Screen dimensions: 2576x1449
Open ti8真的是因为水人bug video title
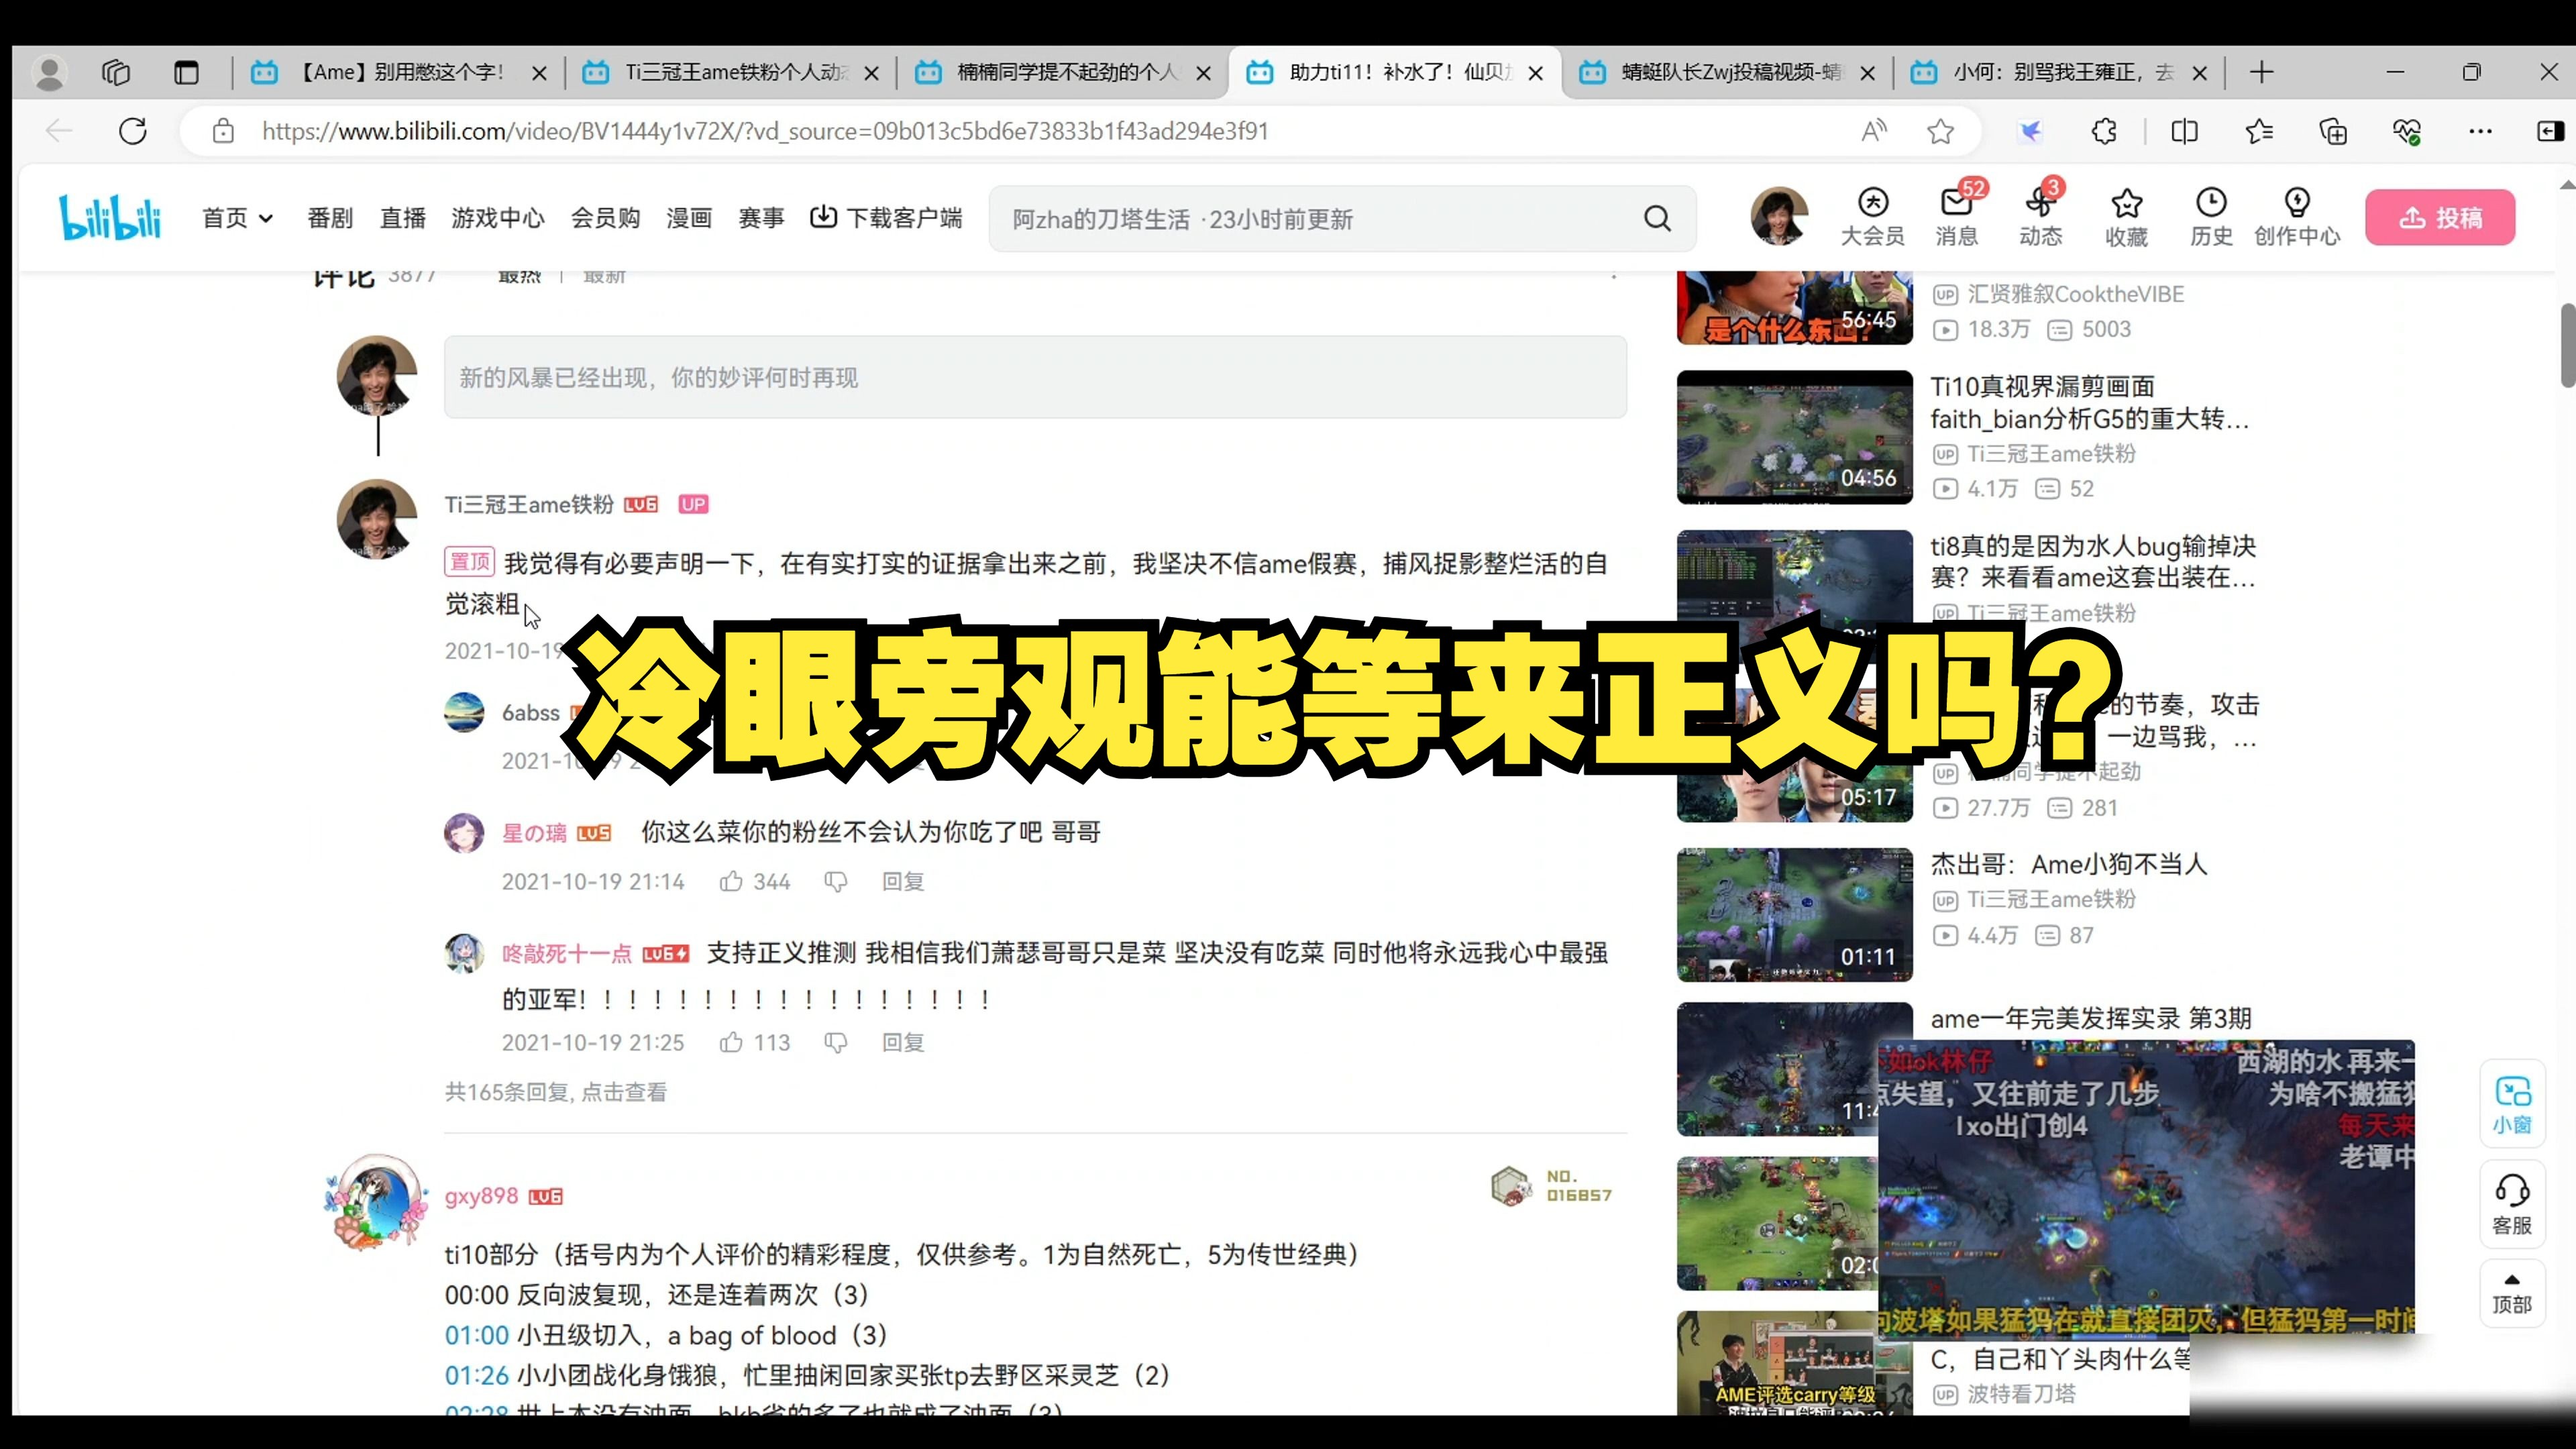[x=2093, y=561]
